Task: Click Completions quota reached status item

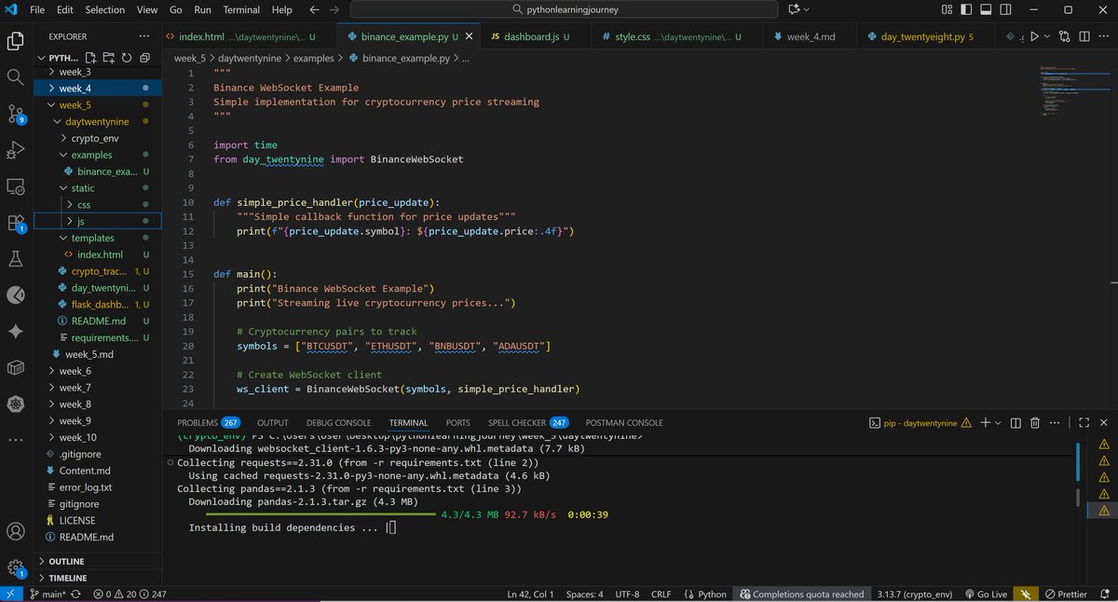Action: (x=800, y=594)
